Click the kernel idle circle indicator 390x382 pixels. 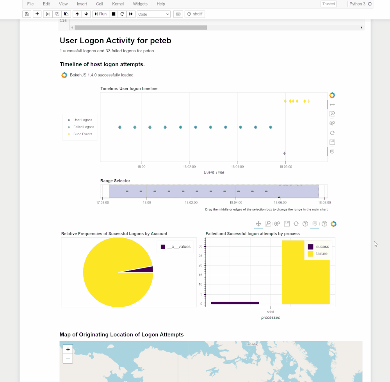pos(370,4)
